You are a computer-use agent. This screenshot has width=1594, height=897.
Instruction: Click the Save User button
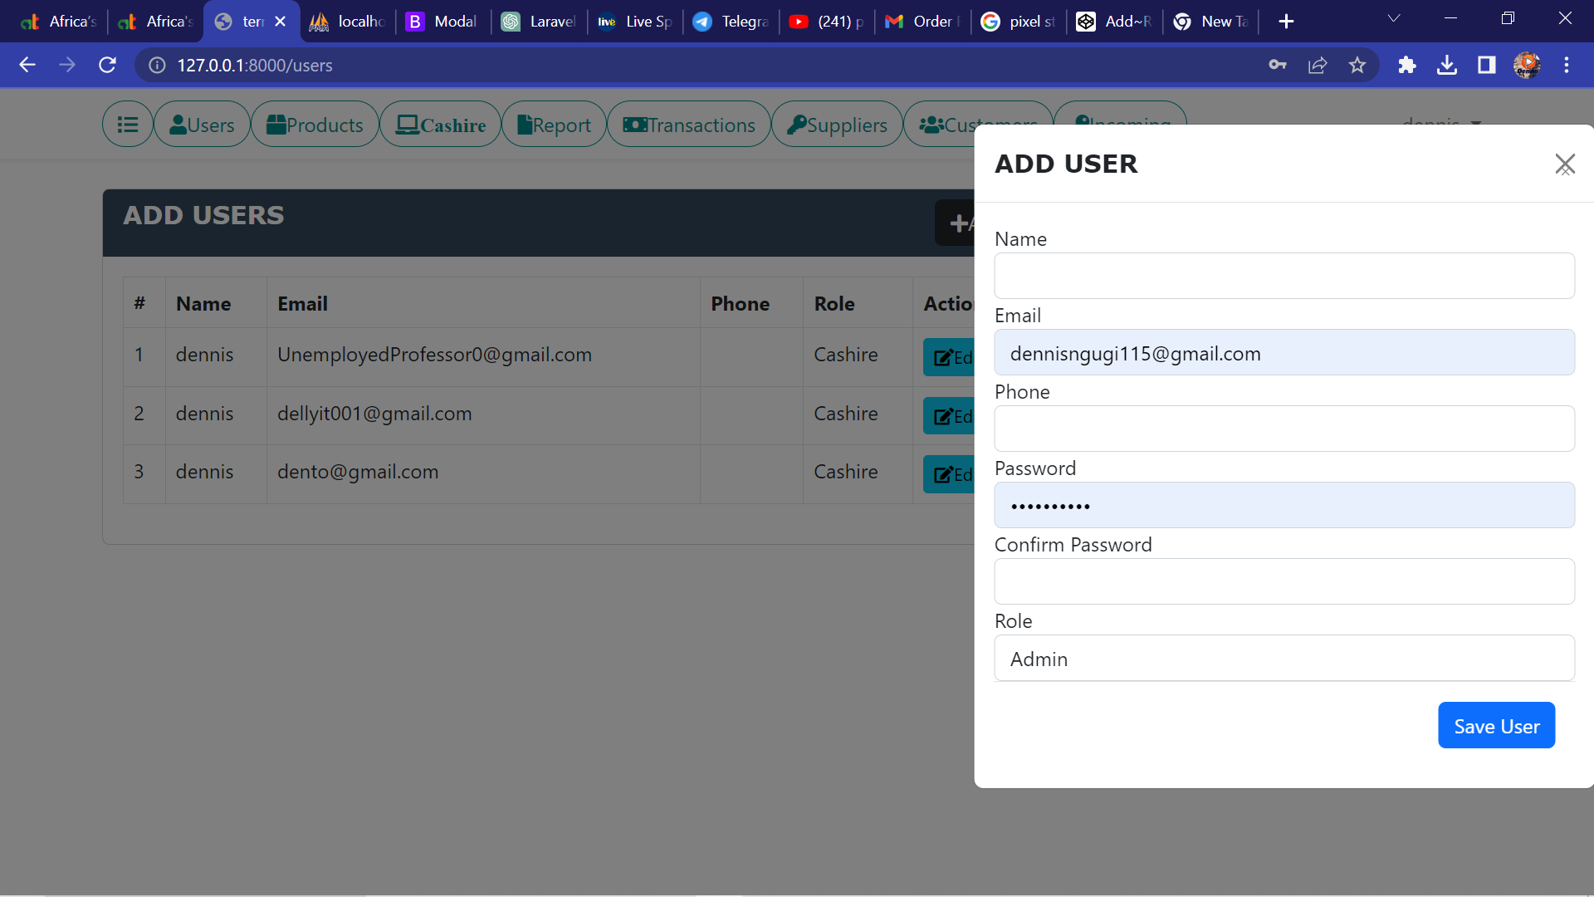[1496, 725]
